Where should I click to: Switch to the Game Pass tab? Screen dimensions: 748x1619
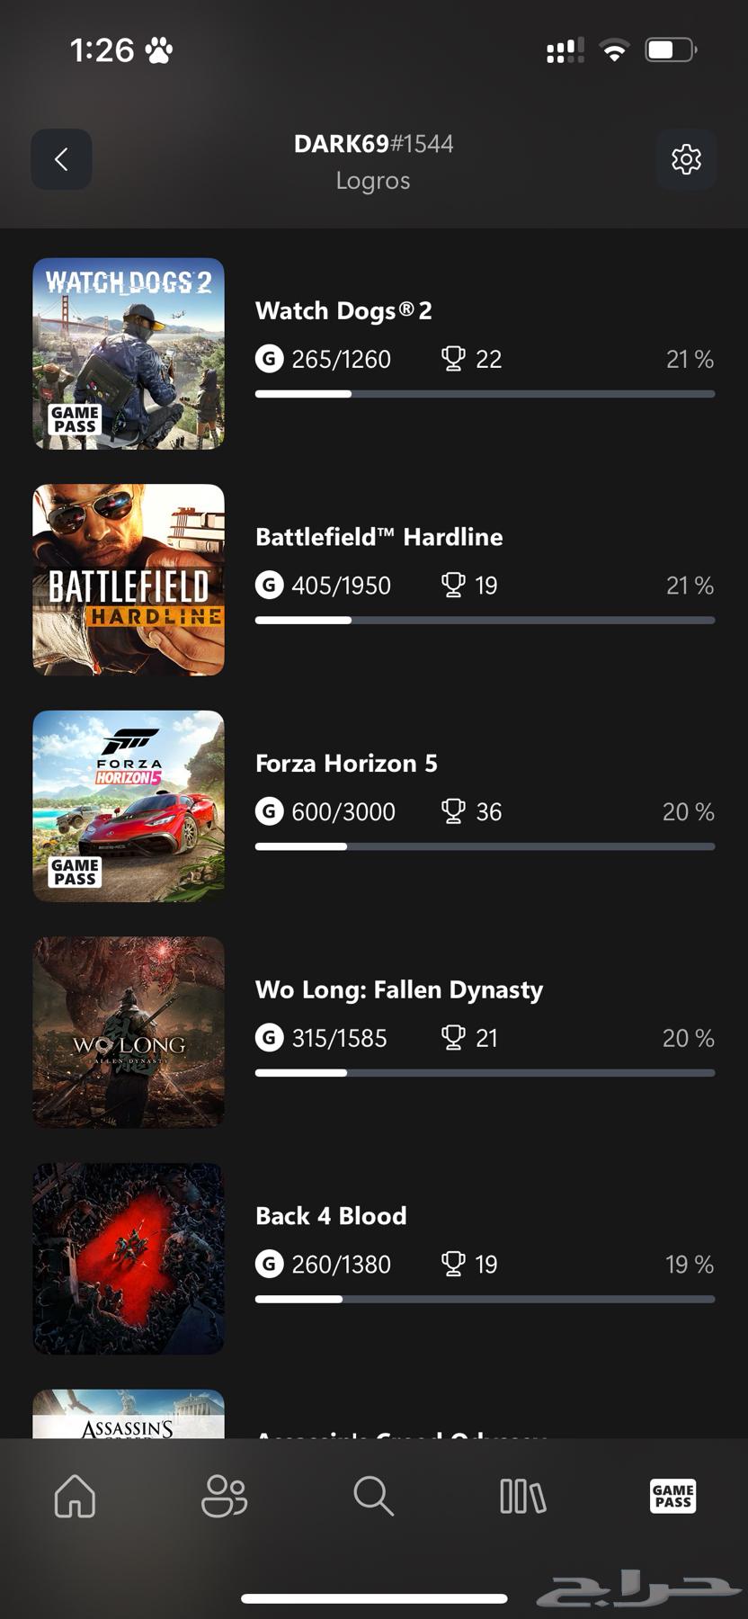pyautogui.click(x=672, y=1496)
